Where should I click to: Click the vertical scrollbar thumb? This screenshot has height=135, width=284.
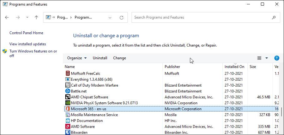click(281, 112)
